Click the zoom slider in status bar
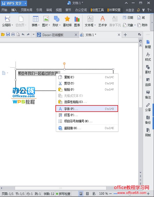The width and height of the screenshot is (154, 197). 129,193
